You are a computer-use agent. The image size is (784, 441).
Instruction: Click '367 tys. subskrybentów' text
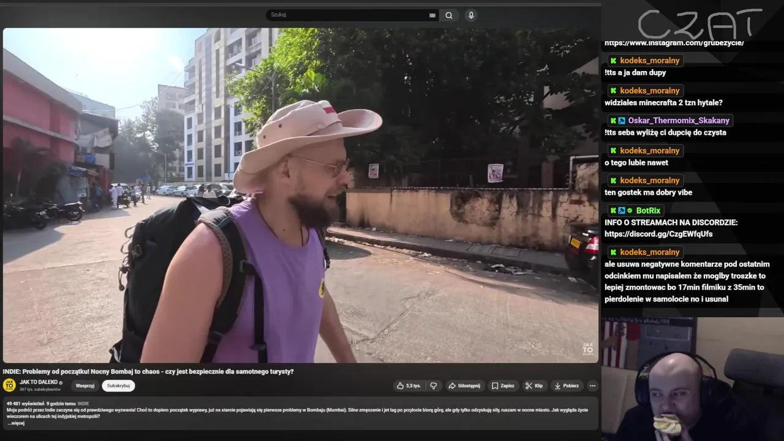[x=40, y=390]
